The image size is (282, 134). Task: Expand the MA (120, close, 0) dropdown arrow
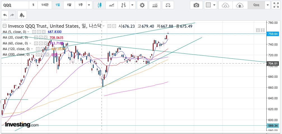click(x=32, y=49)
